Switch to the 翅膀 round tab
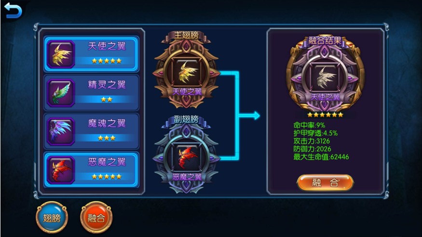 [52, 217]
